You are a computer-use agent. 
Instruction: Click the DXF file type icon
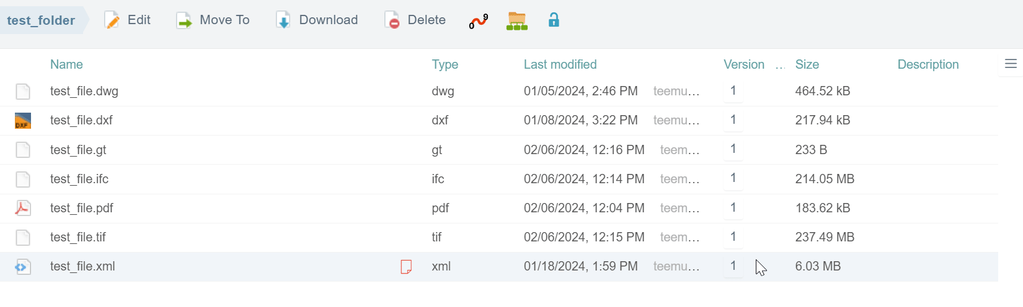(x=23, y=121)
